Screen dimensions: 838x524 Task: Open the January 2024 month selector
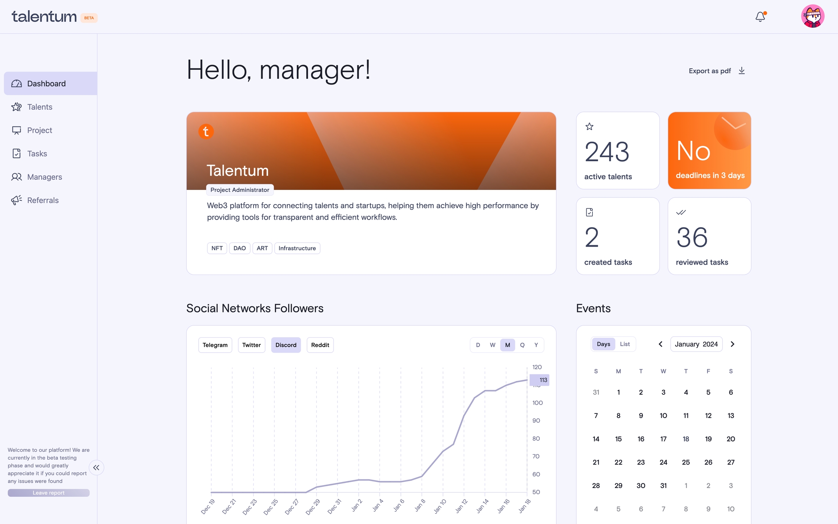696,344
